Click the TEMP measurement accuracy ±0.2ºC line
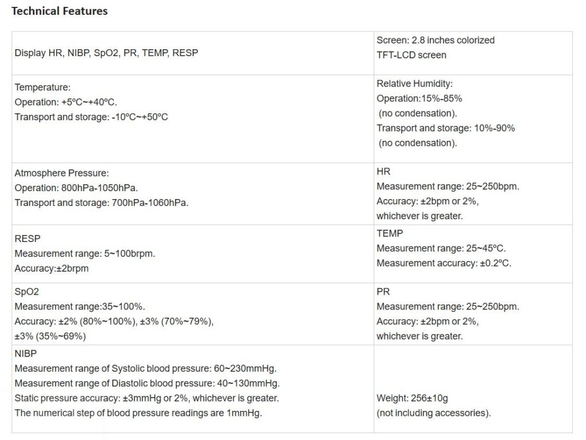This screenshot has height=440, width=586. coord(444,263)
